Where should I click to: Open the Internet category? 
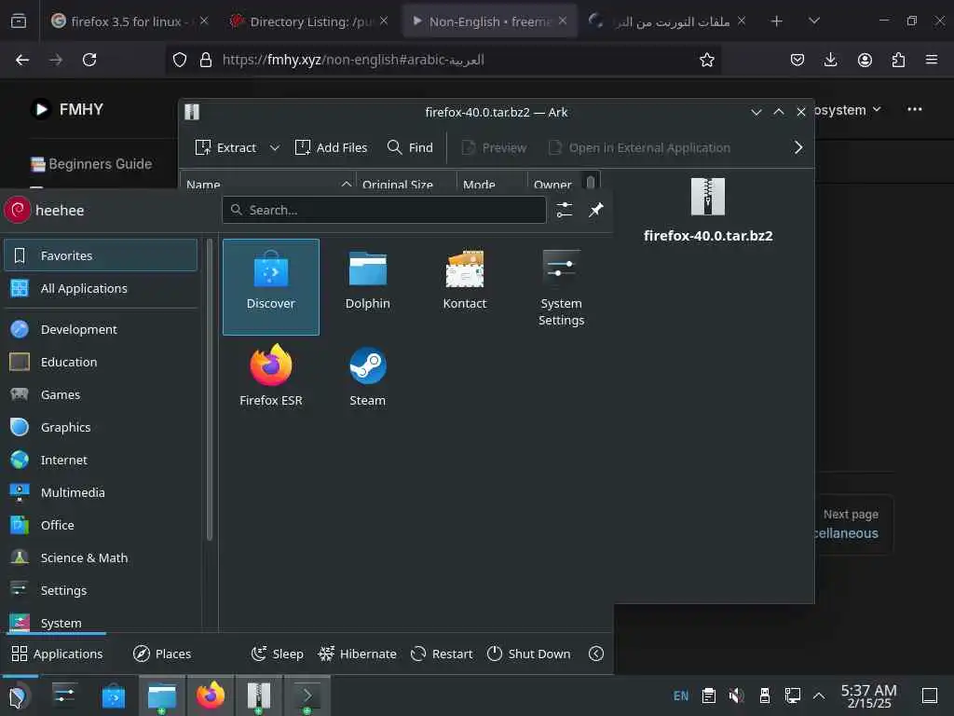(101, 460)
